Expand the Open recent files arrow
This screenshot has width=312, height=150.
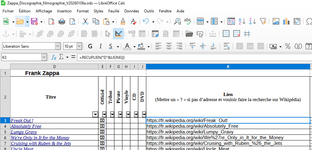[x=27, y=22]
